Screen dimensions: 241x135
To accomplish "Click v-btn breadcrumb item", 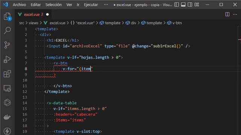I will click(x=174, y=23).
